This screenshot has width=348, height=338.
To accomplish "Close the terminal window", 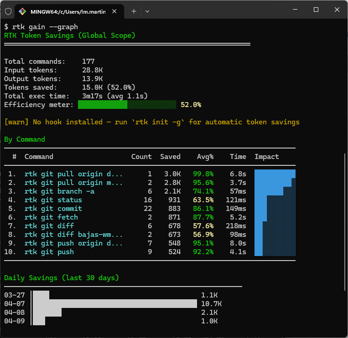I will (x=337, y=10).
